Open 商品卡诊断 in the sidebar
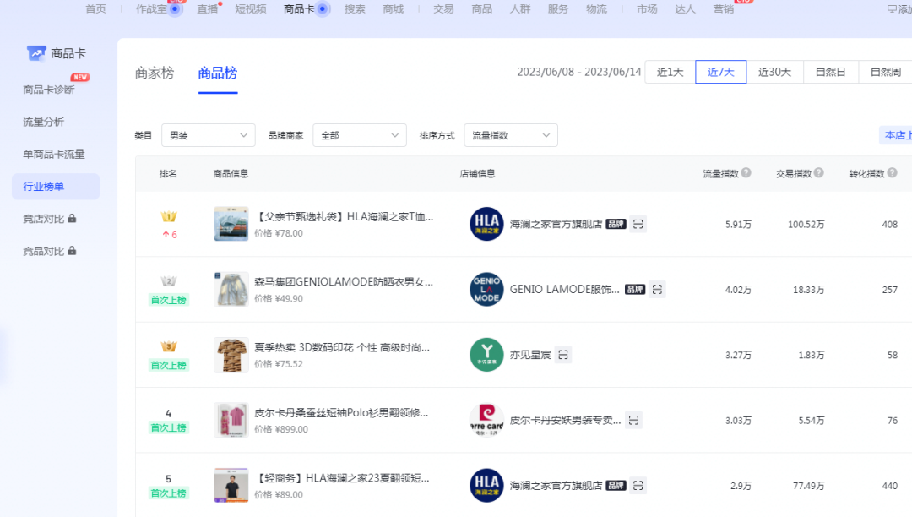Image resolution: width=912 pixels, height=517 pixels. 49,90
